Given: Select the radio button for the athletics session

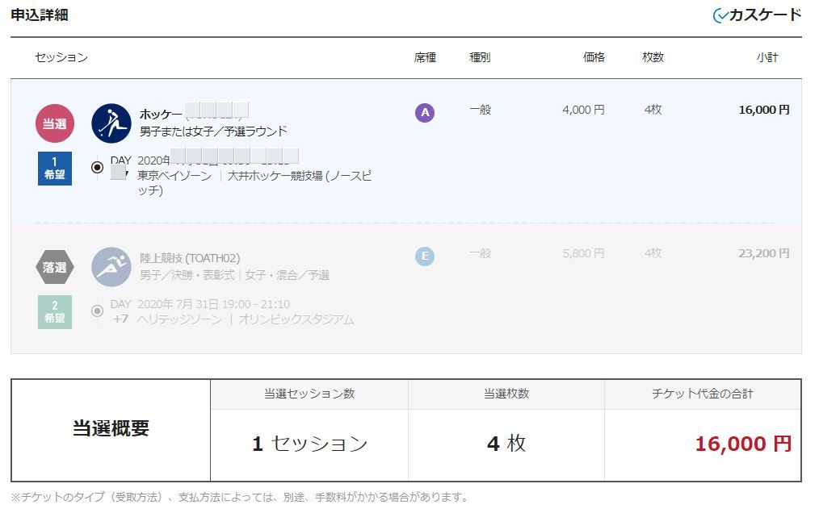Looking at the screenshot, I should (x=97, y=311).
